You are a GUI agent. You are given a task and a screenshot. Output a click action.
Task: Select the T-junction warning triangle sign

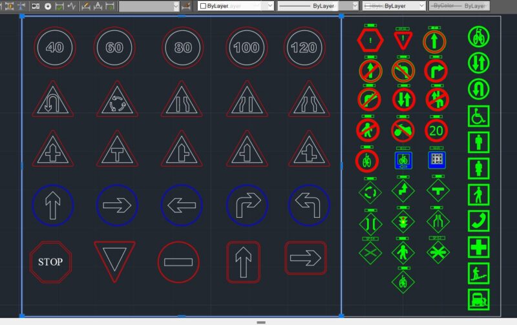point(117,150)
